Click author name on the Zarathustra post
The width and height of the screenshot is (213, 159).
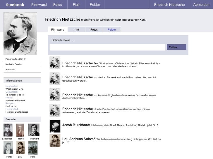pos(78,109)
